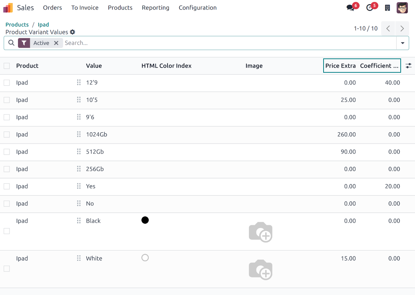Click the white color swatch in White row
This screenshot has width=415, height=295.
[x=145, y=258]
